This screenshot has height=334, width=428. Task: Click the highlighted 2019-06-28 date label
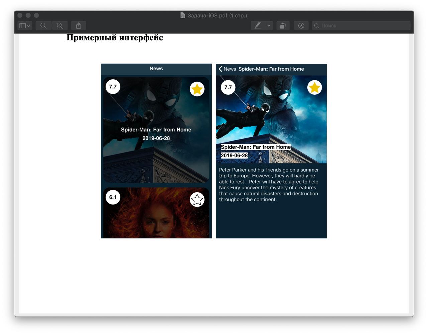click(x=234, y=155)
